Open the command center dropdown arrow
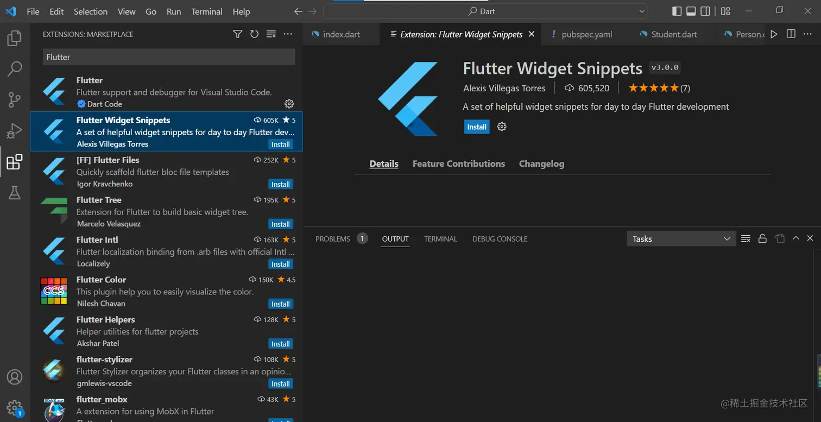This screenshot has width=821, height=422. (642, 11)
